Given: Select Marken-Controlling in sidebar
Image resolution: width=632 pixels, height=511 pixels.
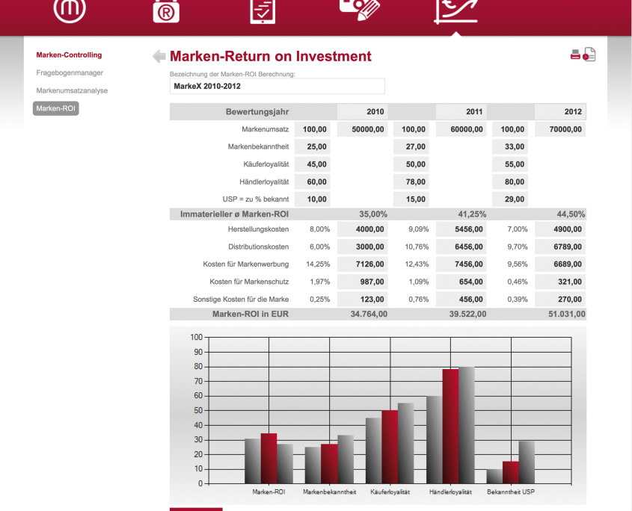Looking at the screenshot, I should pyautogui.click(x=69, y=55).
